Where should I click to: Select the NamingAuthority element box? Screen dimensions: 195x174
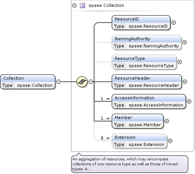click(x=147, y=42)
